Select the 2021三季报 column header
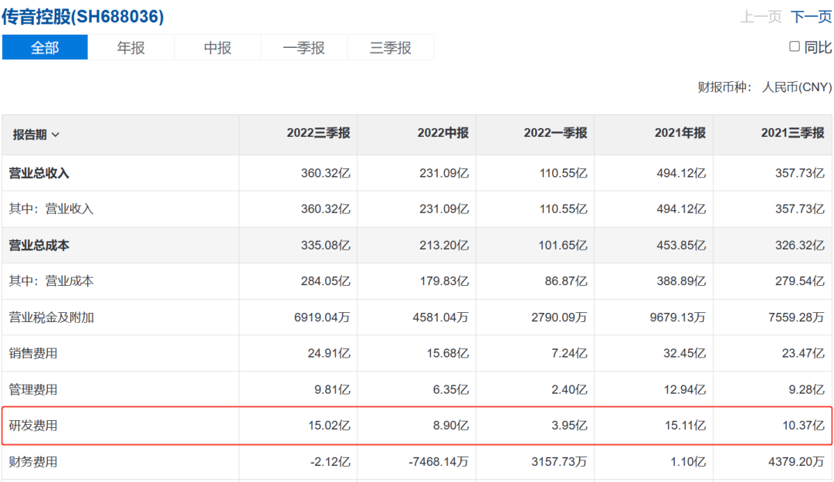Screen dimensions: 834x482 click(792, 133)
